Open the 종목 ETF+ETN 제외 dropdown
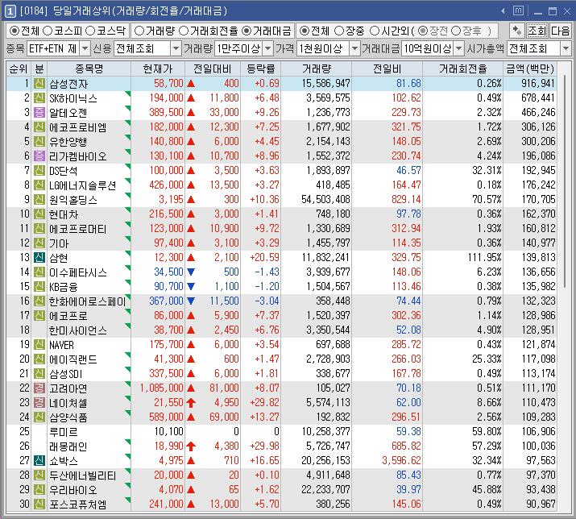 click(x=85, y=48)
